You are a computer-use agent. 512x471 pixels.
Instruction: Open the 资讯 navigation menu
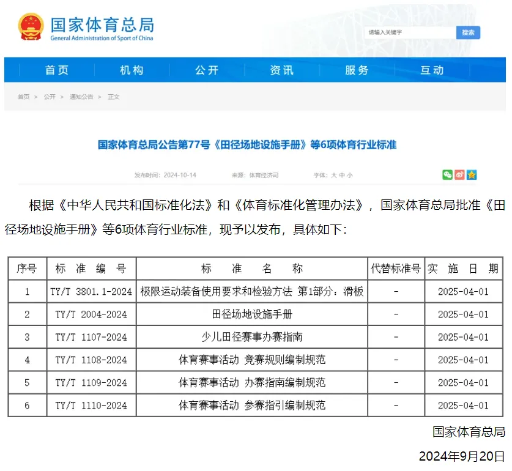[x=282, y=70]
